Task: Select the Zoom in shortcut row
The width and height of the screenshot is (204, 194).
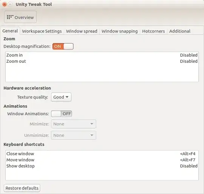Action: coord(102,55)
